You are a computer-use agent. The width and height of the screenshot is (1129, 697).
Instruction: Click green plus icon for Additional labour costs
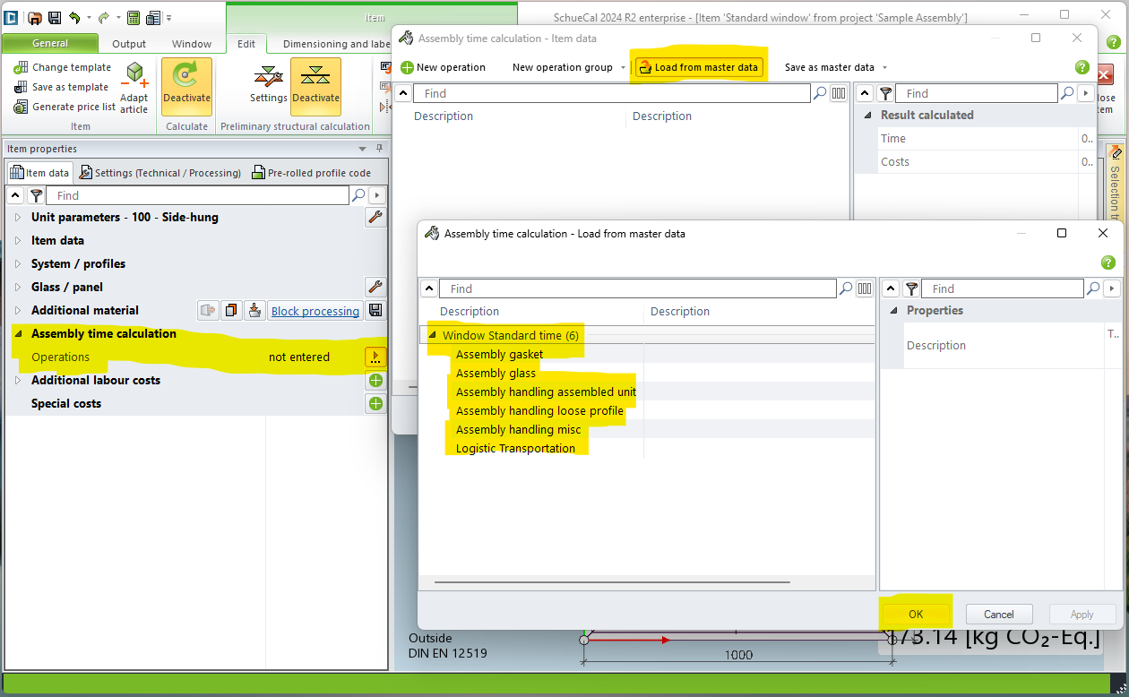[375, 381]
